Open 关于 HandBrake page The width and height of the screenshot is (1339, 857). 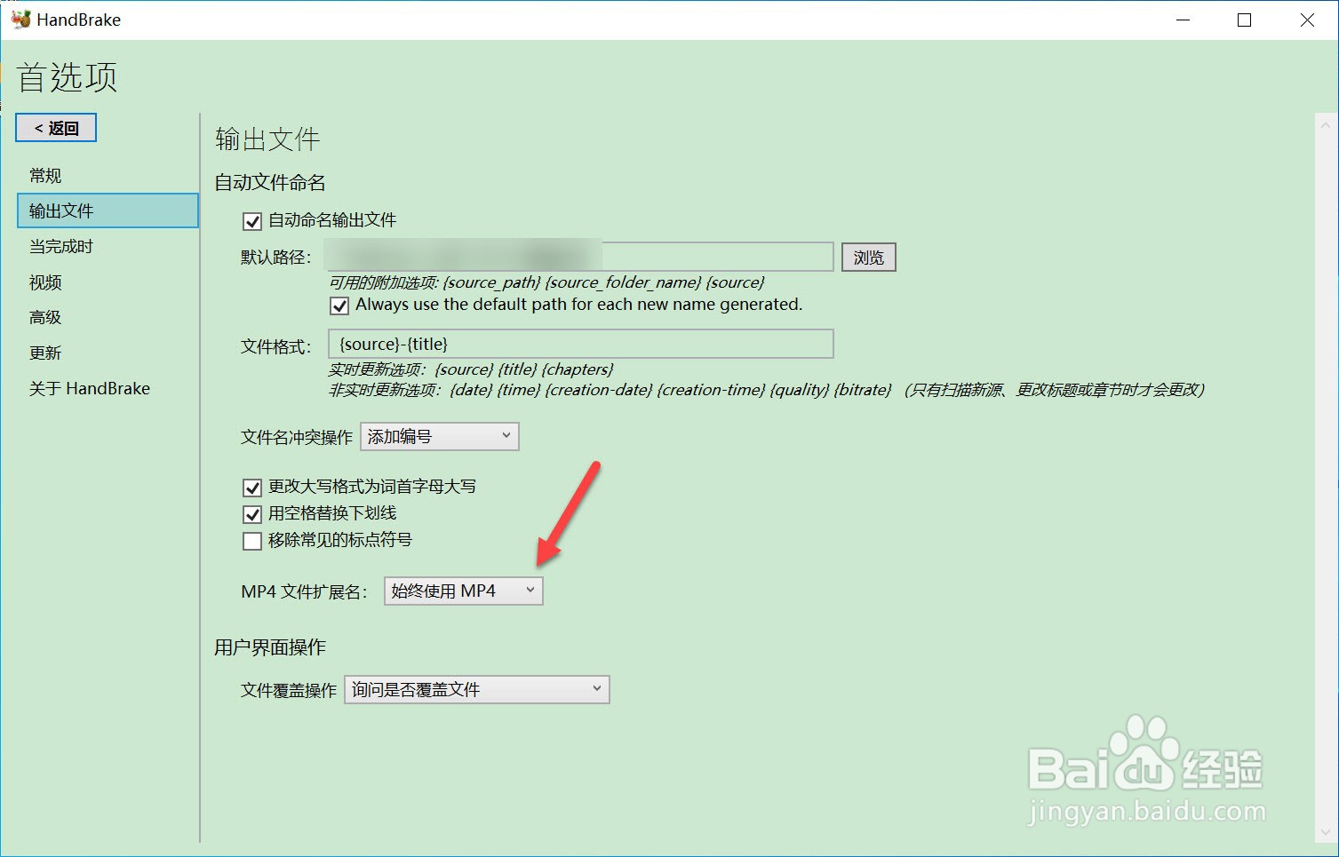(90, 388)
